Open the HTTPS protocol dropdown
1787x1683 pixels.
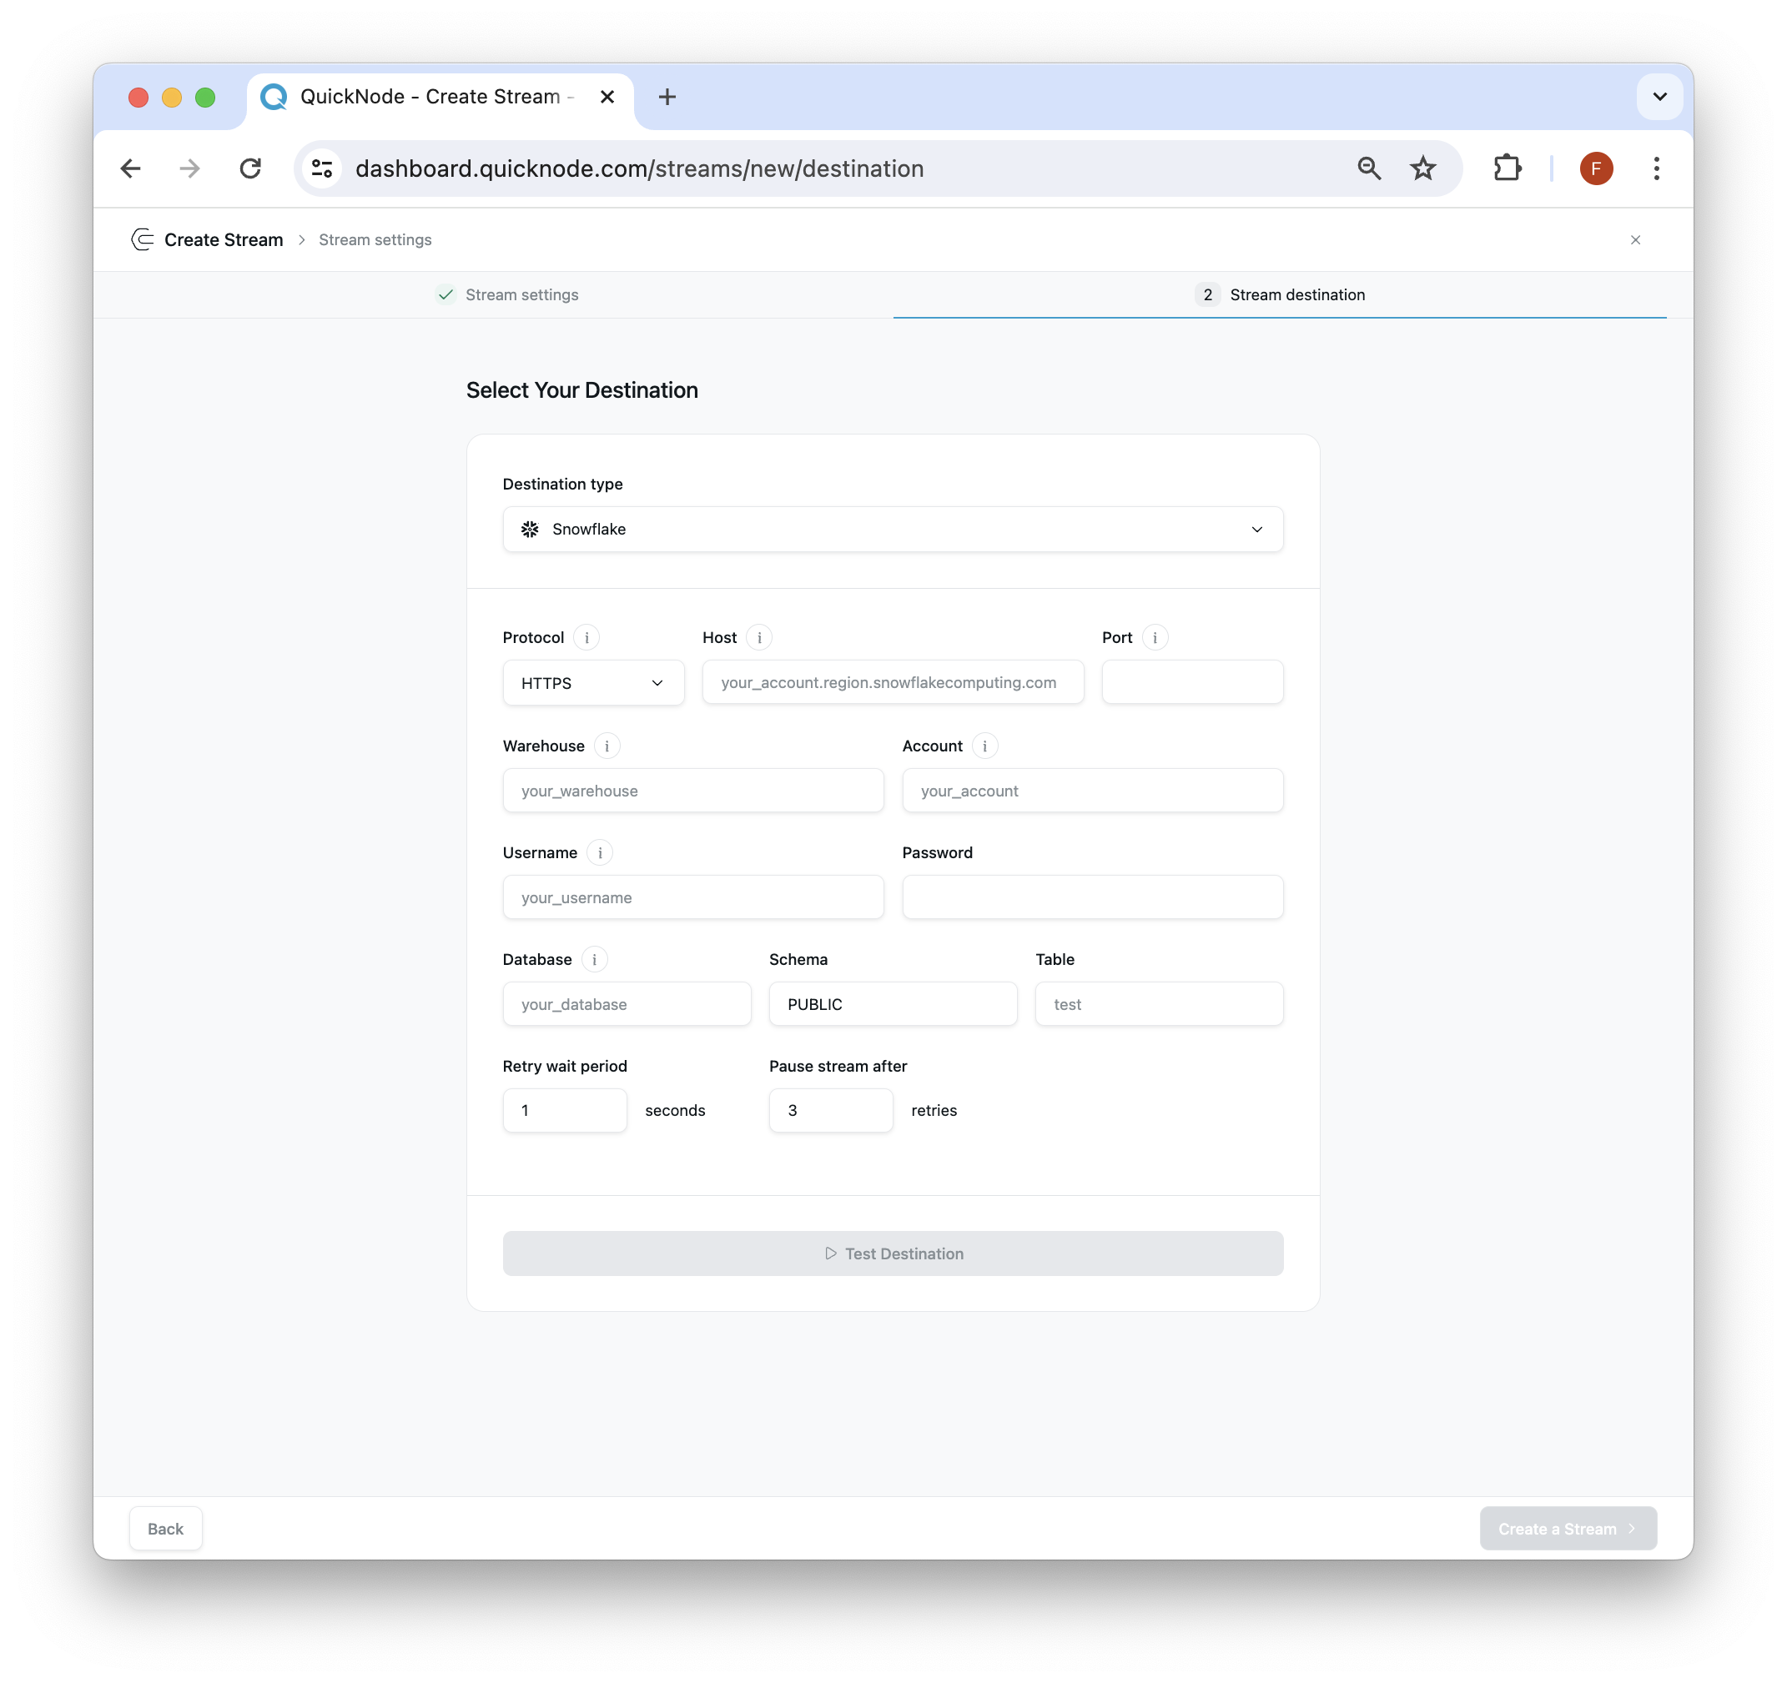(593, 683)
